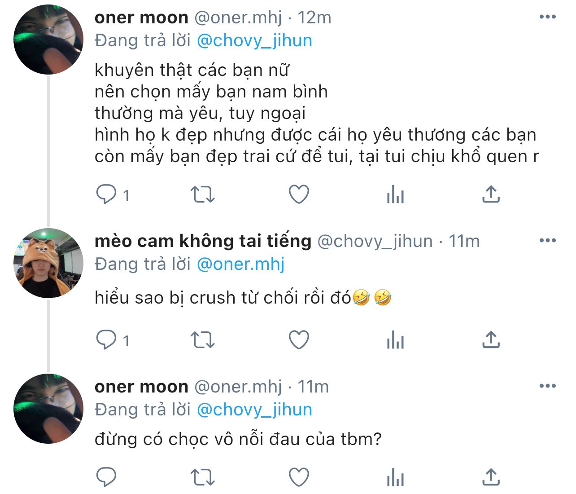Open more options on mèo cam tweet
Viewport: 576px width, 494px height.
coord(547,241)
